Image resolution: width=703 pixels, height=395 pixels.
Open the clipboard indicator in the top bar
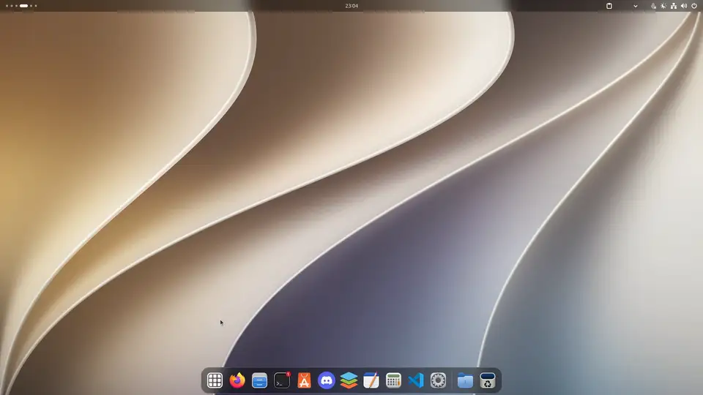609,6
